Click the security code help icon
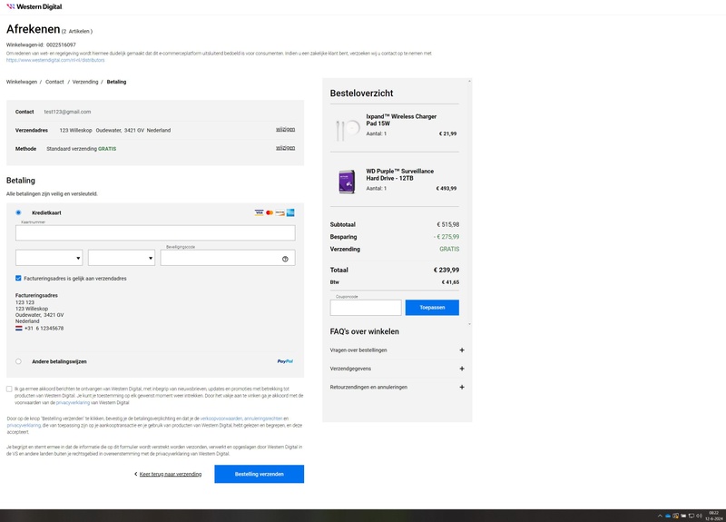726x522 pixels. pos(285,259)
